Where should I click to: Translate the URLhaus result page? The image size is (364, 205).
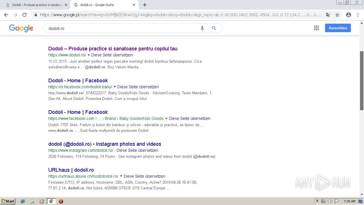[x=144, y=176]
